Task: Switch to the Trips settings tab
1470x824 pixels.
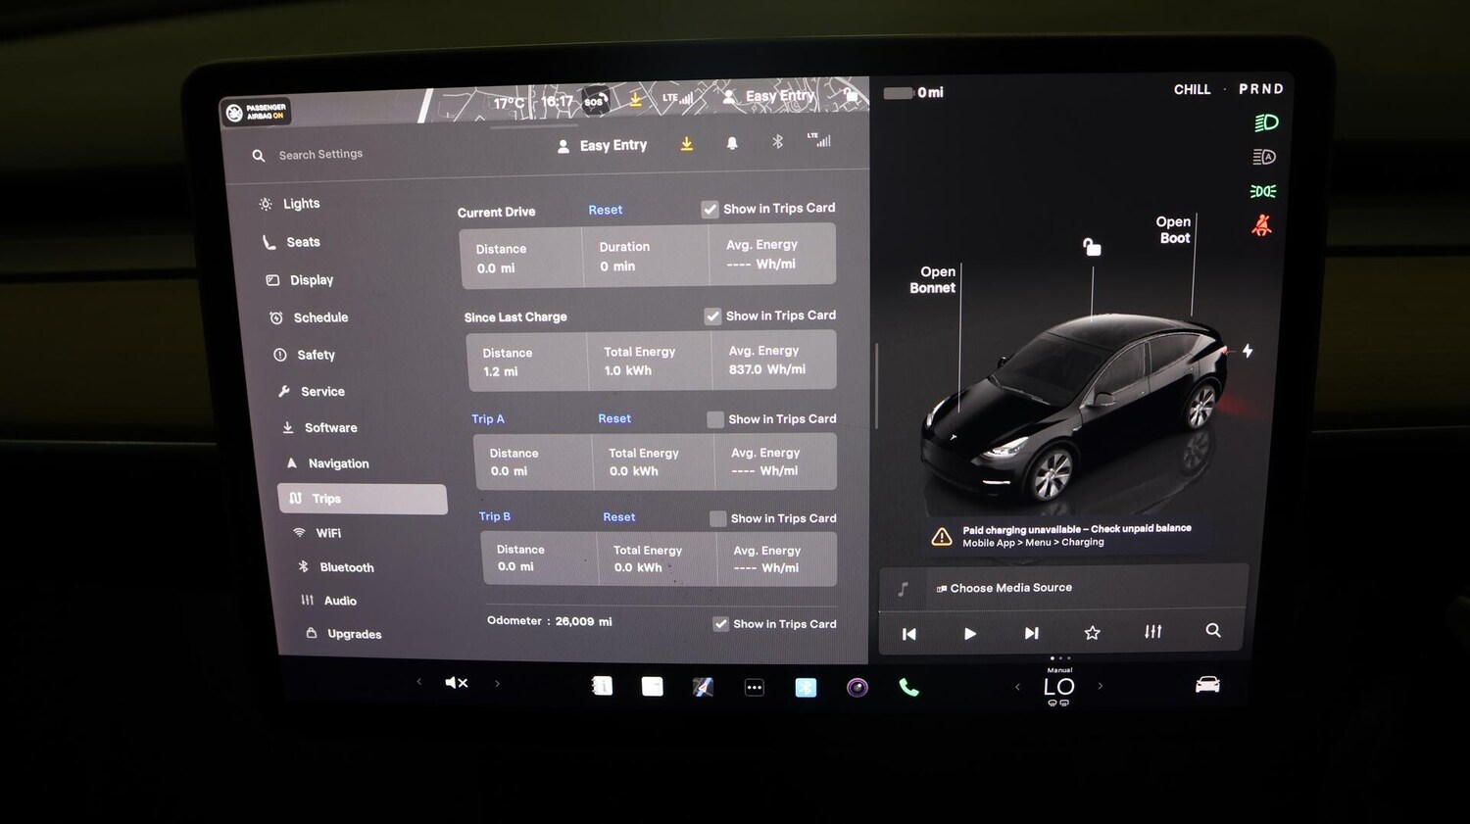Action: pyautogui.click(x=325, y=498)
